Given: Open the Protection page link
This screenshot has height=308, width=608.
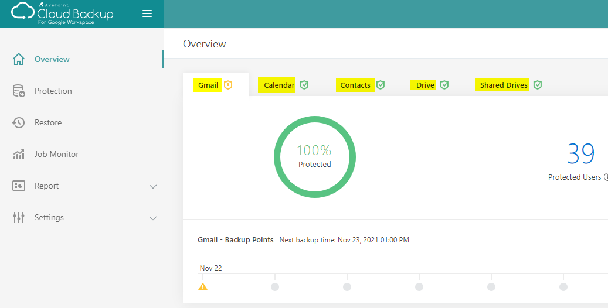Looking at the screenshot, I should (x=53, y=91).
